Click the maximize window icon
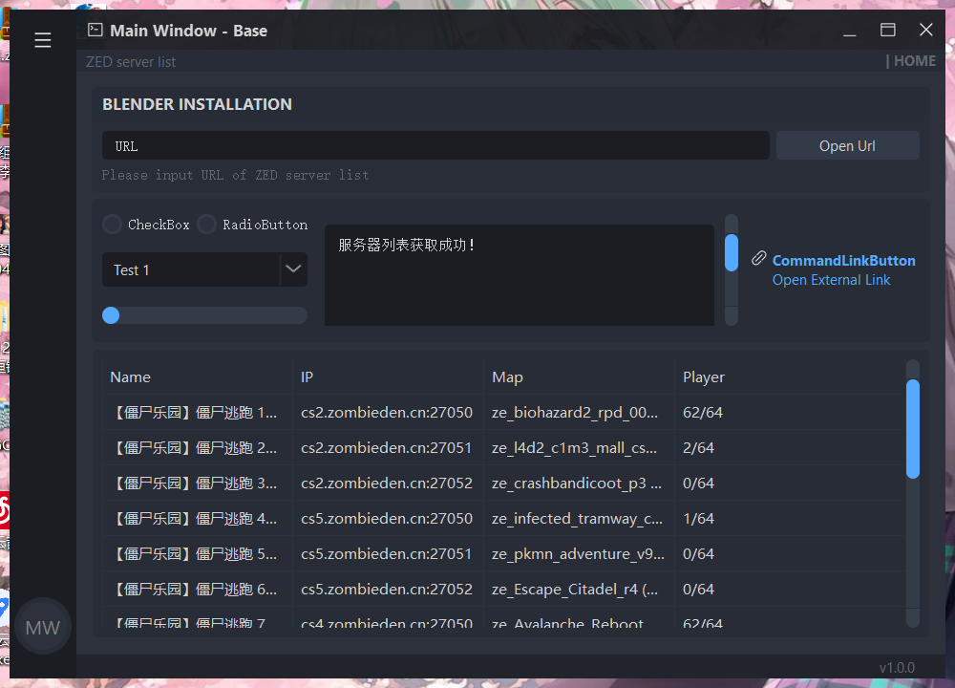 coord(887,30)
